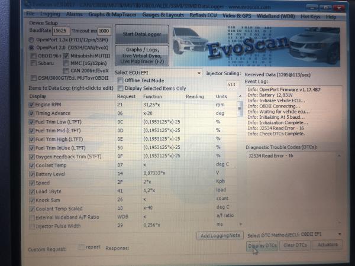Toggle Mitsubishi MUTIII checkbox

pos(66,56)
